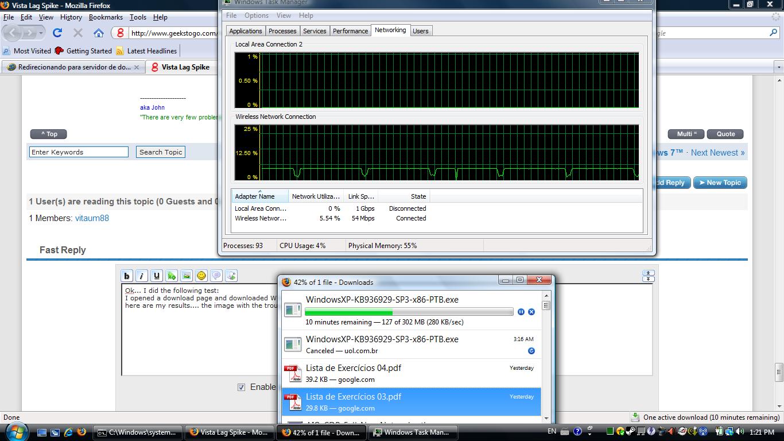
Task: Open the Tools menu in Firefox
Action: click(138, 17)
